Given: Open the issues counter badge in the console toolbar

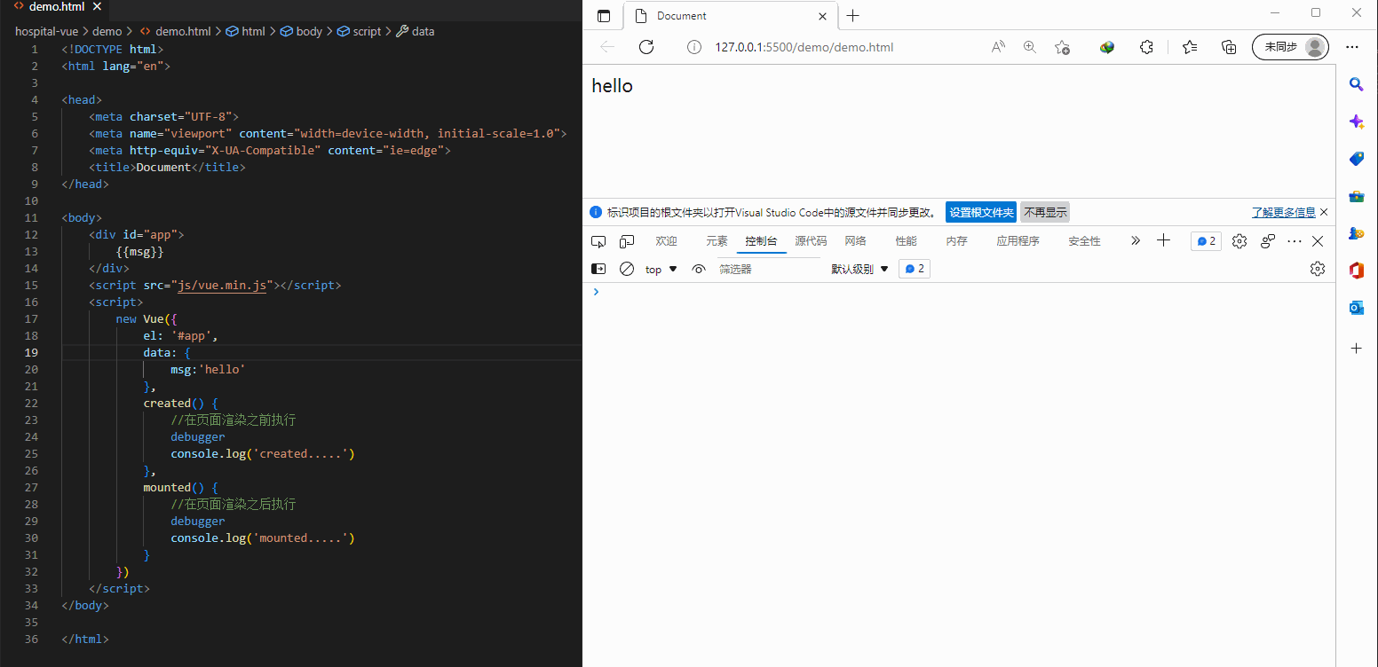Looking at the screenshot, I should click(x=915, y=269).
